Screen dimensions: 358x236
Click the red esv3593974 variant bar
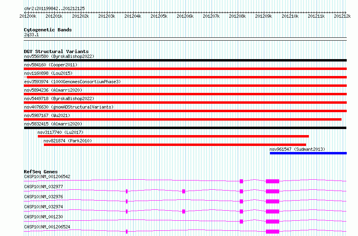click(185, 86)
